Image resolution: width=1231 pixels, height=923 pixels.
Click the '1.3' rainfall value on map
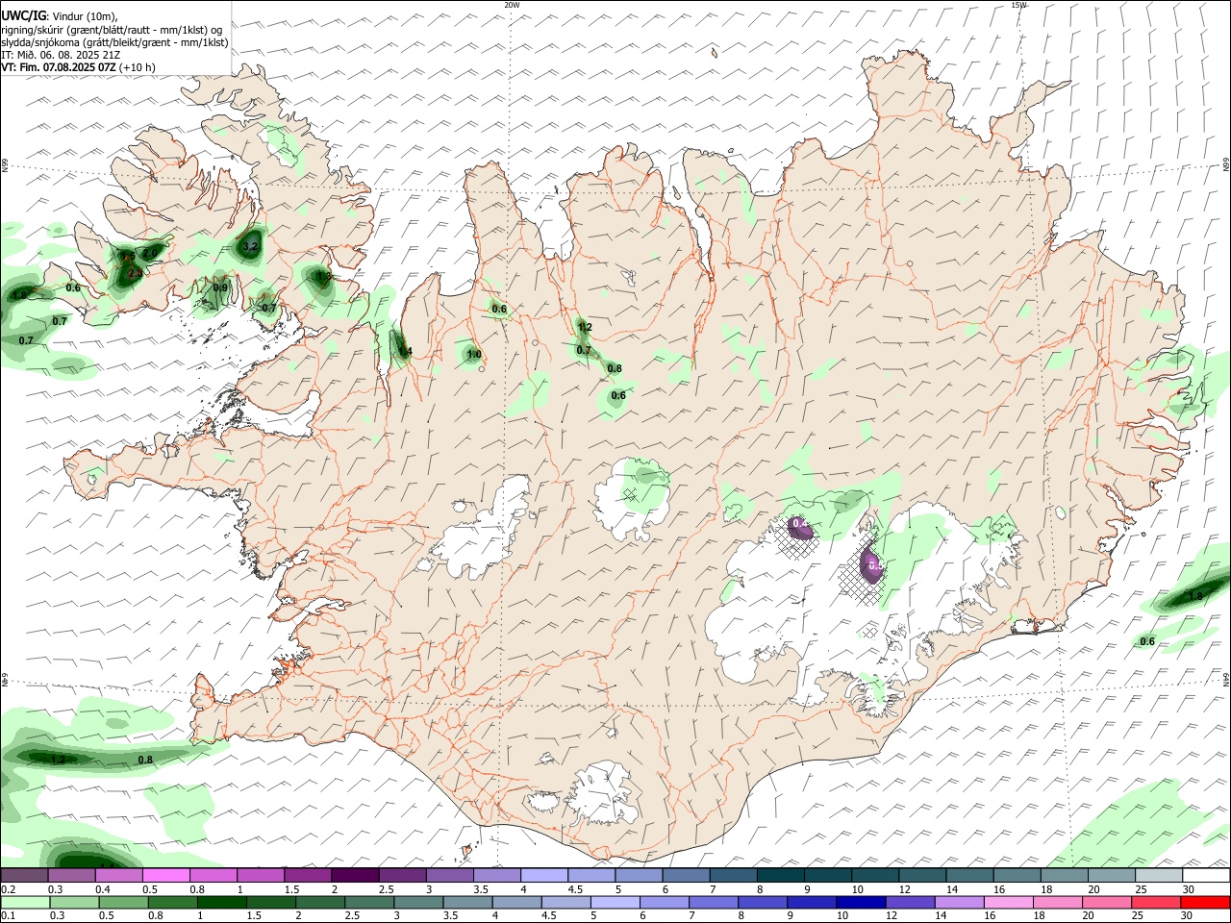click(323, 277)
